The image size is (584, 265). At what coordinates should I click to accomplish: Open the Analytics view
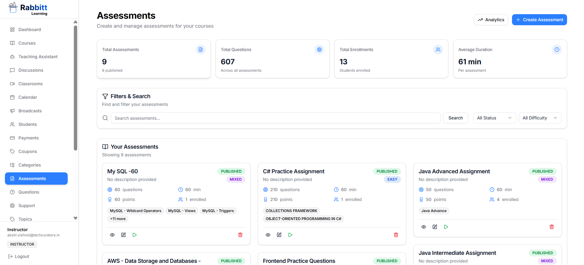pos(491,20)
